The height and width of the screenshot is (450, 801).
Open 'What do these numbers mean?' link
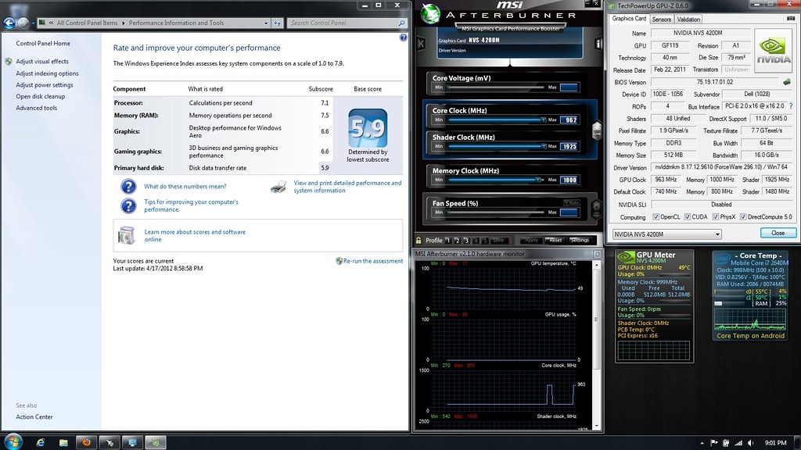click(185, 186)
